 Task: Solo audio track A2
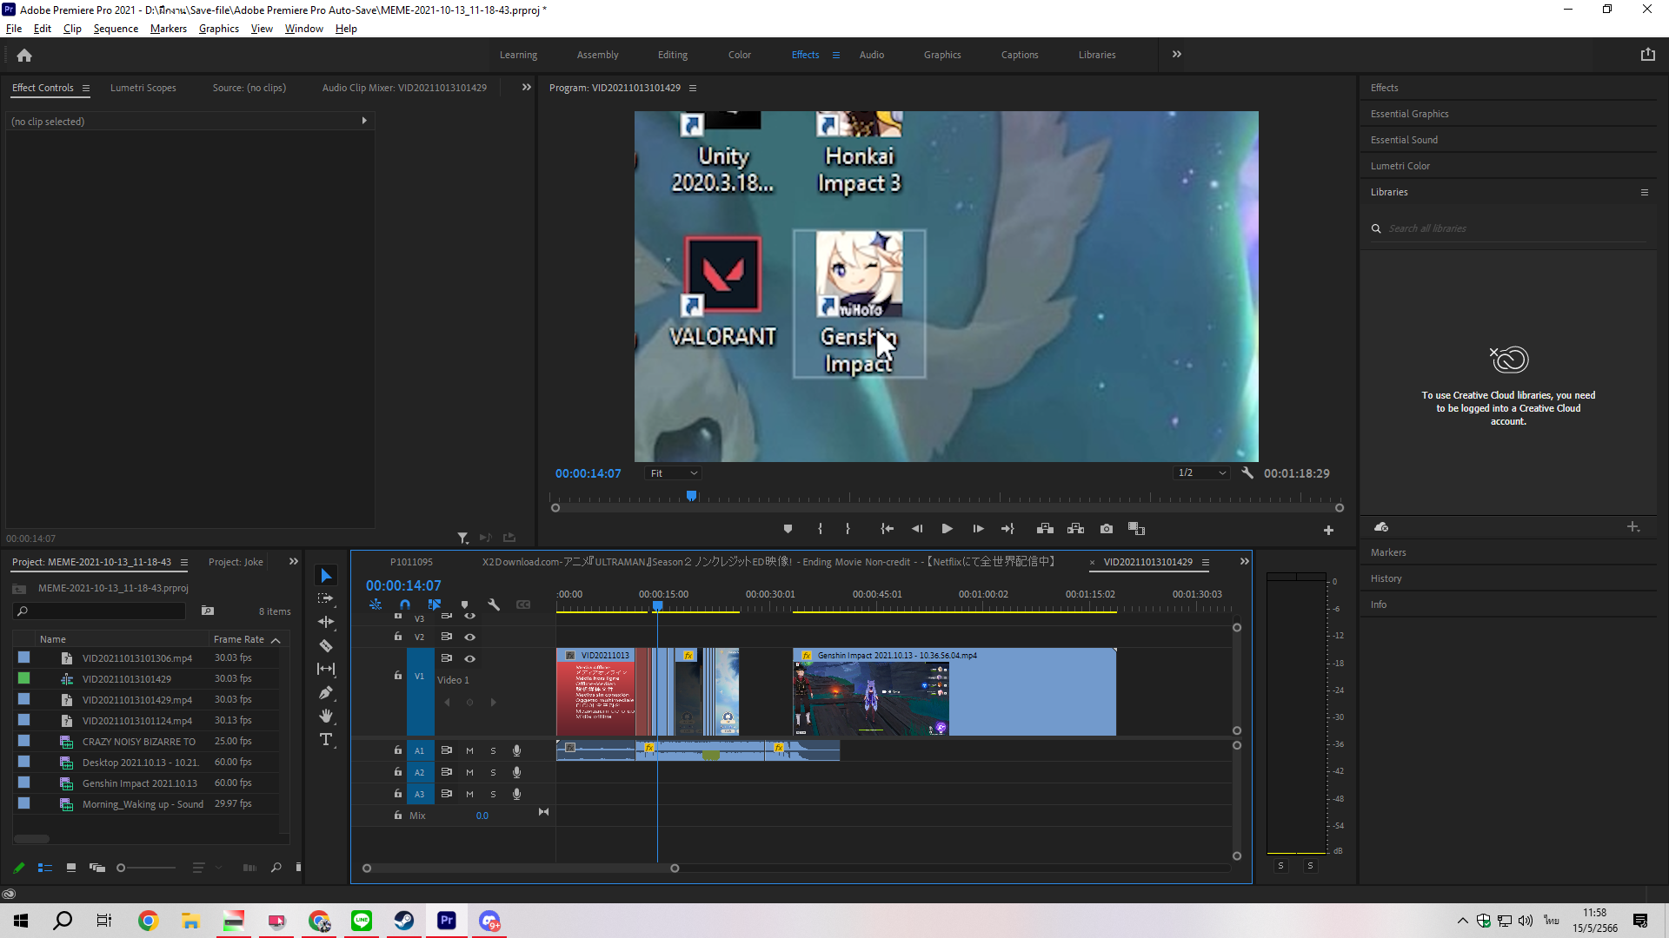click(x=493, y=772)
